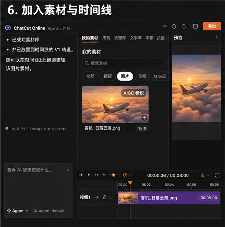Screen dimensions: 225x227
Task: Open the 技能 tab
Action: (161, 38)
